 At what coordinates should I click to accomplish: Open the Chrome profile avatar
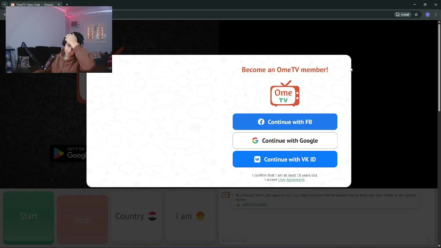coord(428,14)
